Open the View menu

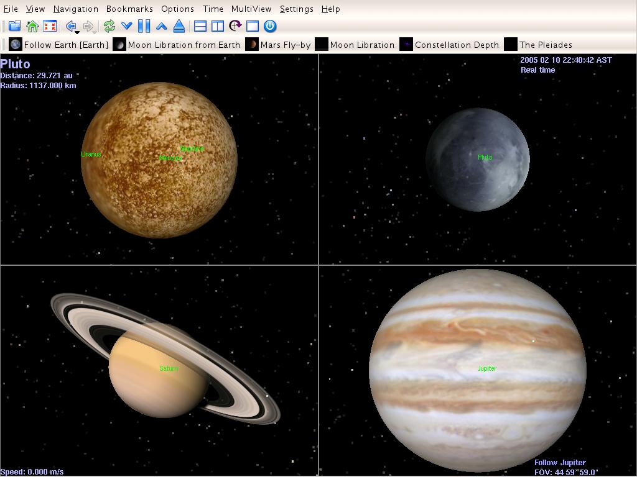[x=35, y=9]
